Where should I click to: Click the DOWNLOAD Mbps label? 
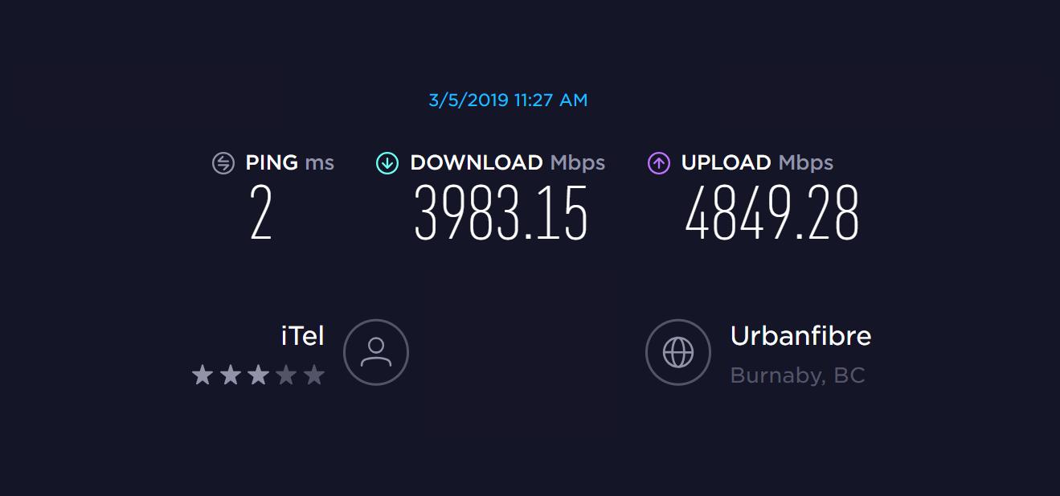coord(507,162)
